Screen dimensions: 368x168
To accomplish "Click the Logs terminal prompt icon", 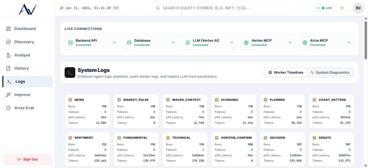I will tap(10, 81).
